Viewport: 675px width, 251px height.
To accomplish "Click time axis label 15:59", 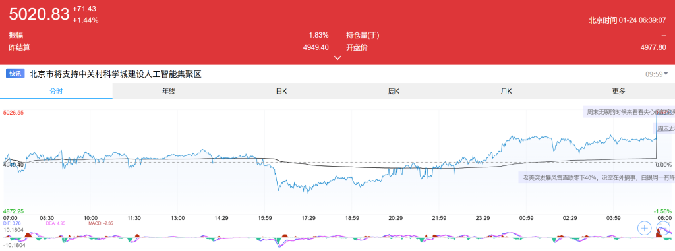I will coord(265,218).
